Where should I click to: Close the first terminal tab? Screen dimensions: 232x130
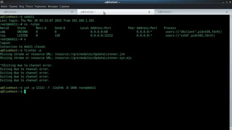pos(72,12)
